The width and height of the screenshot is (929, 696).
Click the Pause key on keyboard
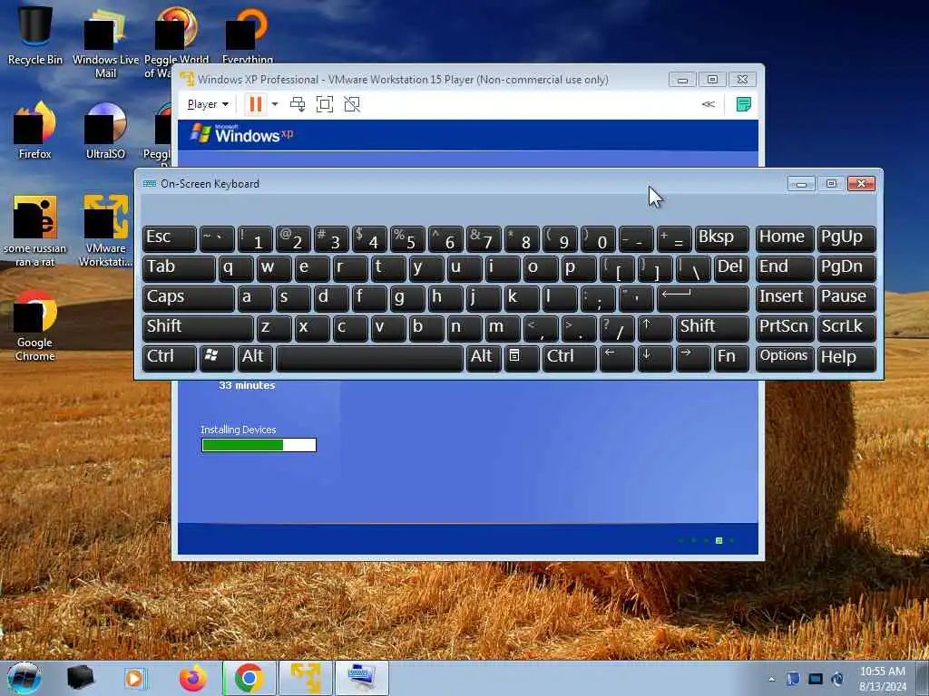pos(846,298)
